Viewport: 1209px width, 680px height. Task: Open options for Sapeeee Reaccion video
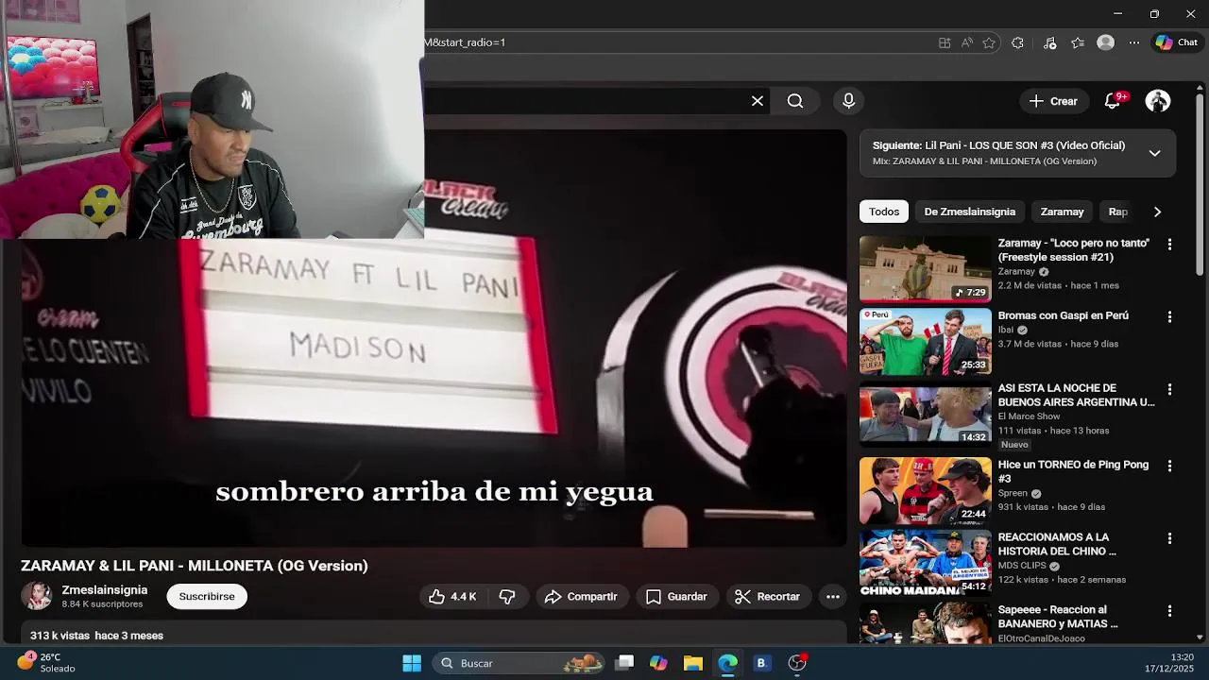(x=1169, y=612)
